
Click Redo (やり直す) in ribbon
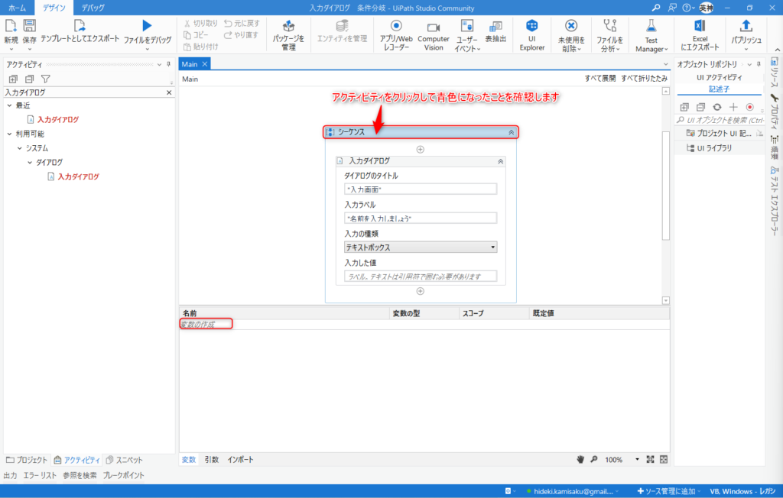coord(241,35)
